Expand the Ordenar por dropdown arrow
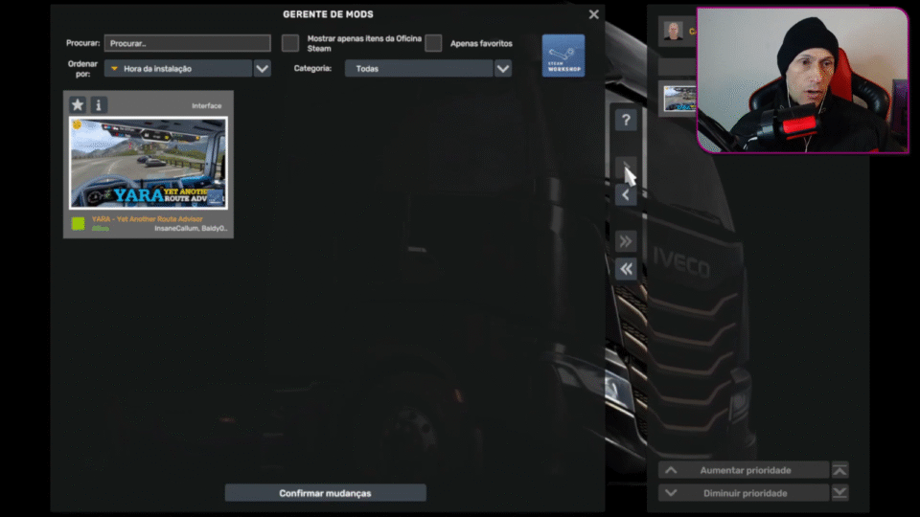920x517 pixels. (263, 69)
